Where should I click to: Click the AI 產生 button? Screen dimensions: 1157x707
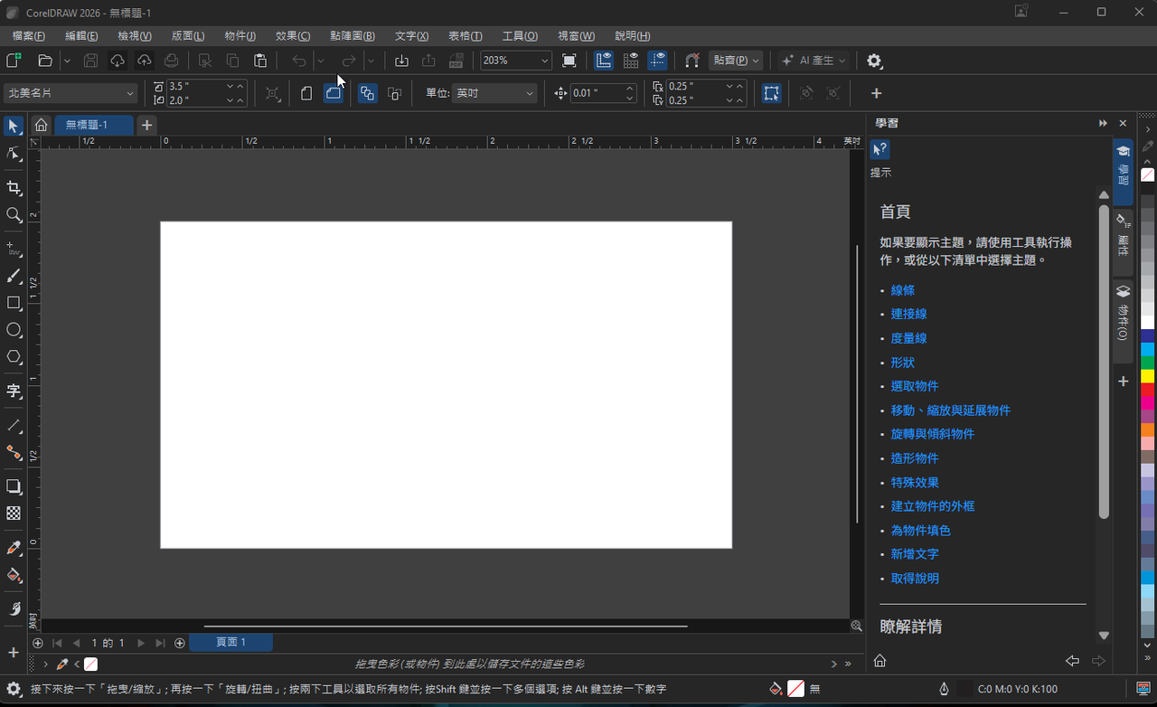814,61
